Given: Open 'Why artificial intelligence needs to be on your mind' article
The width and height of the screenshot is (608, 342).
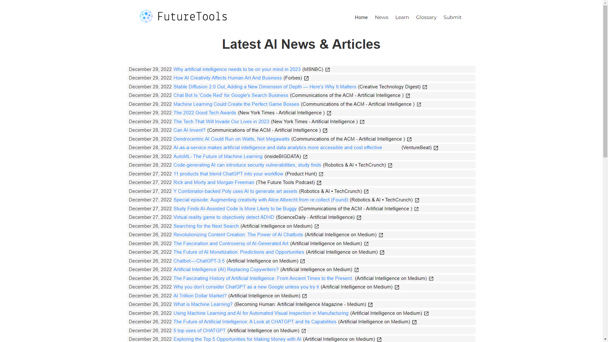Looking at the screenshot, I should (237, 69).
